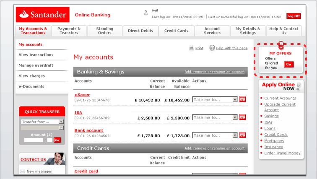Open the New messages link
317x179 pixels.
click(39, 171)
